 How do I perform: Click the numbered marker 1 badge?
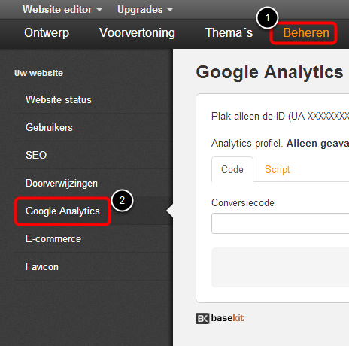pyautogui.click(x=267, y=18)
